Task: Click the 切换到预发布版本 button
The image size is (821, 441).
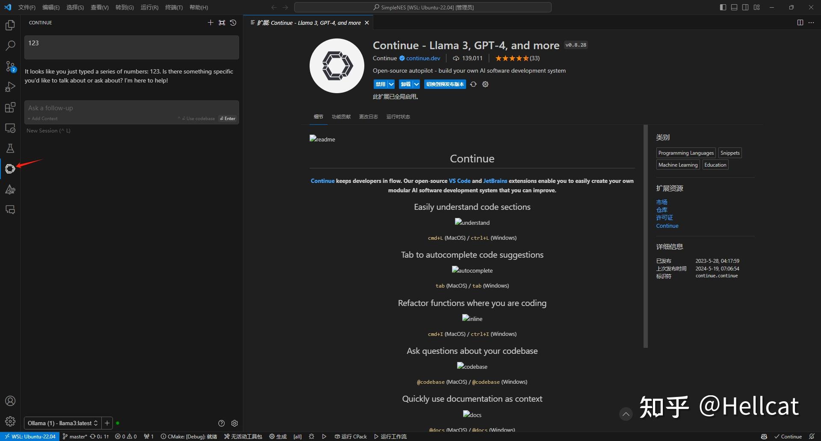Action: click(x=445, y=84)
